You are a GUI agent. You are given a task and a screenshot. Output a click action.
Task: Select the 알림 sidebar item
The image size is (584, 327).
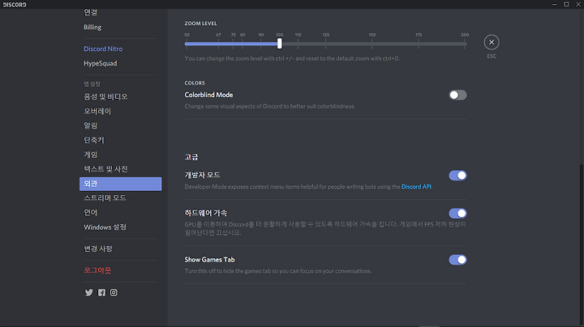click(x=120, y=125)
